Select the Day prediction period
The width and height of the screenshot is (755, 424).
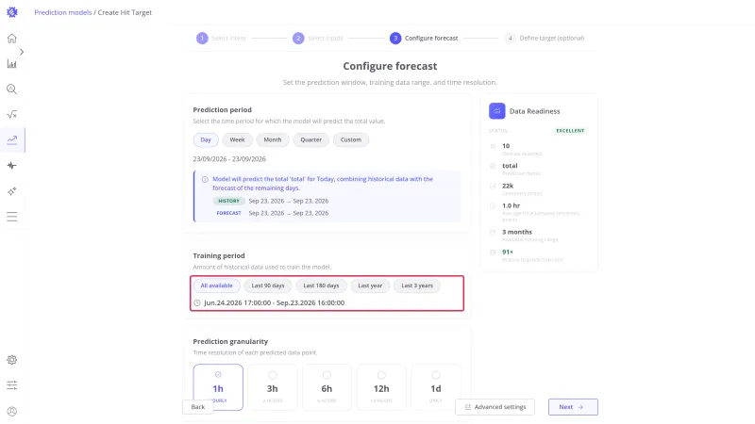coord(206,139)
